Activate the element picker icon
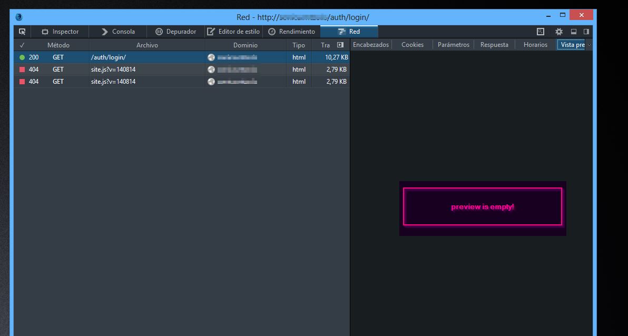 22,32
